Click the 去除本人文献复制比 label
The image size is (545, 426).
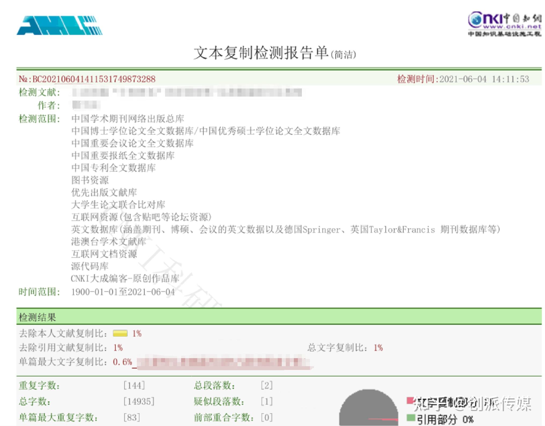coord(63,333)
